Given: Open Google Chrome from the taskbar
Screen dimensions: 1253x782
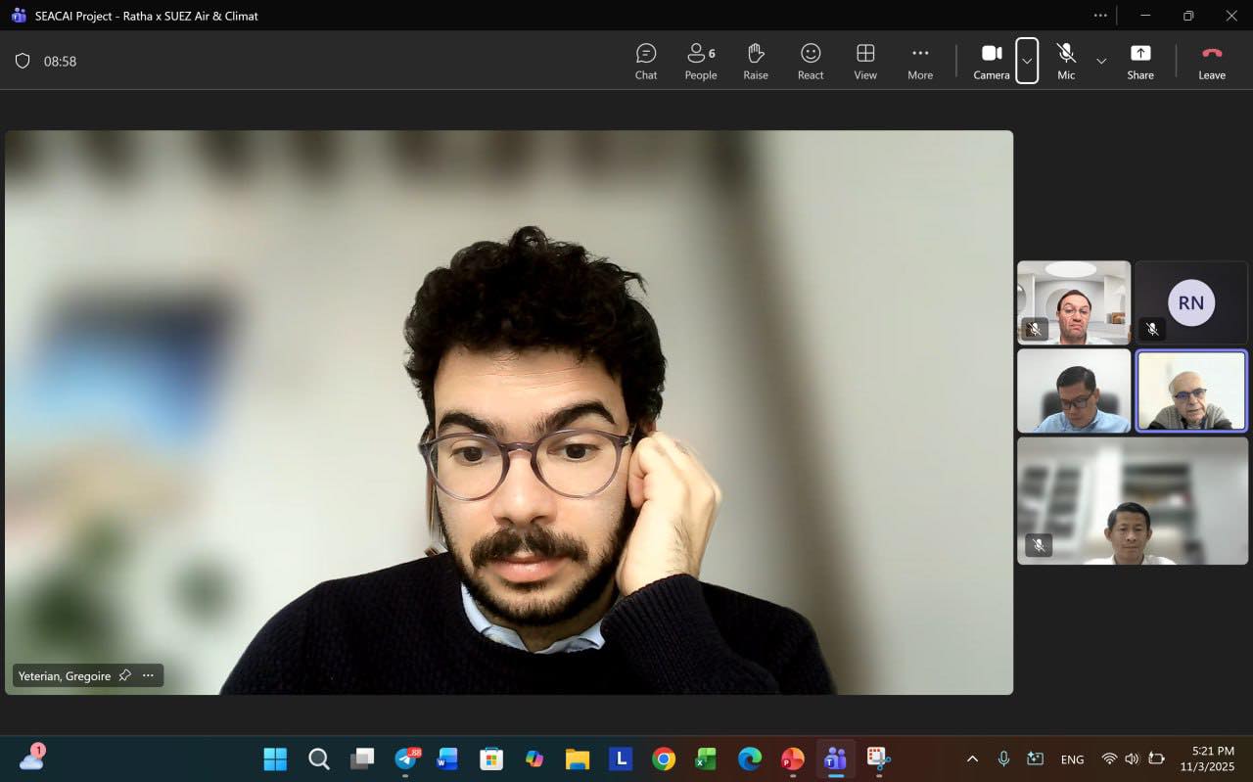Looking at the screenshot, I should pos(664,759).
